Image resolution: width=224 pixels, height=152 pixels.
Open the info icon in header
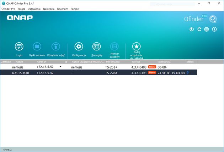point(214,29)
